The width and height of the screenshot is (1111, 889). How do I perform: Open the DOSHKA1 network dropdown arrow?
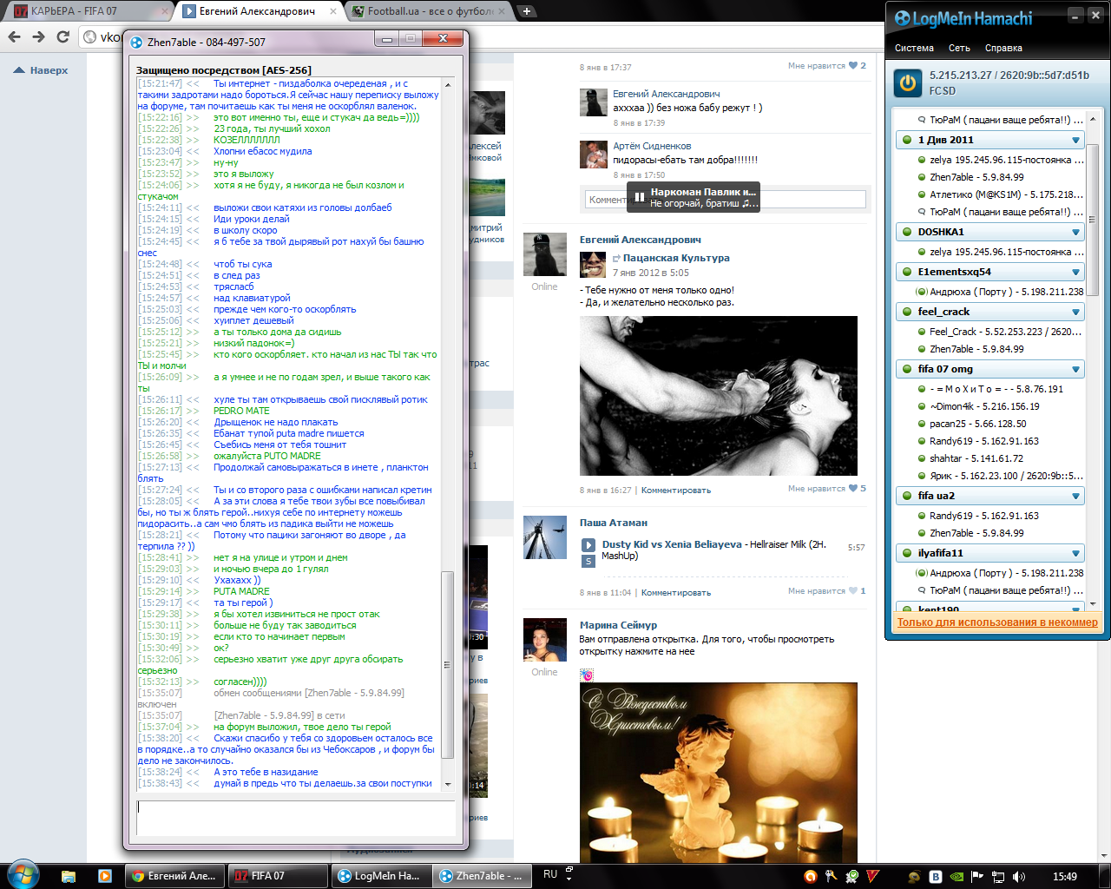tap(1075, 232)
